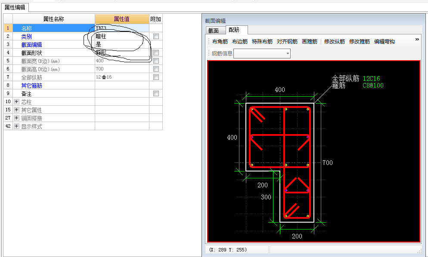Screen dimensions: 428x257
Task: Click the 截面编辑 property name
Action: [x=32, y=44]
